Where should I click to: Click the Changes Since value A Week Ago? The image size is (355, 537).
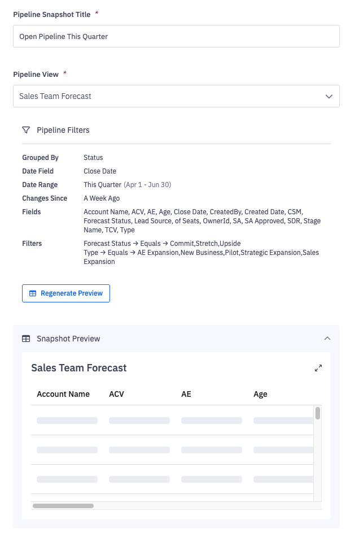[x=102, y=198]
